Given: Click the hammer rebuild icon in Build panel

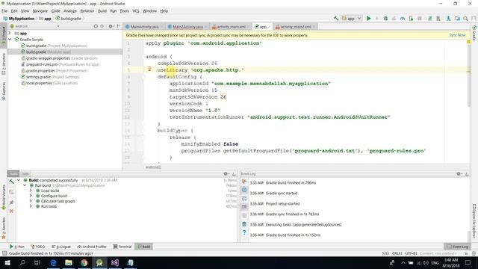Looking at the screenshot, I should [x=12, y=182].
